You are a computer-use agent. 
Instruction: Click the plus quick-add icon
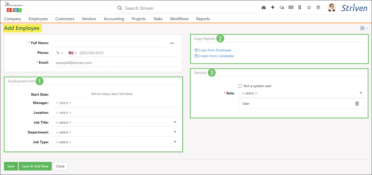point(273,8)
